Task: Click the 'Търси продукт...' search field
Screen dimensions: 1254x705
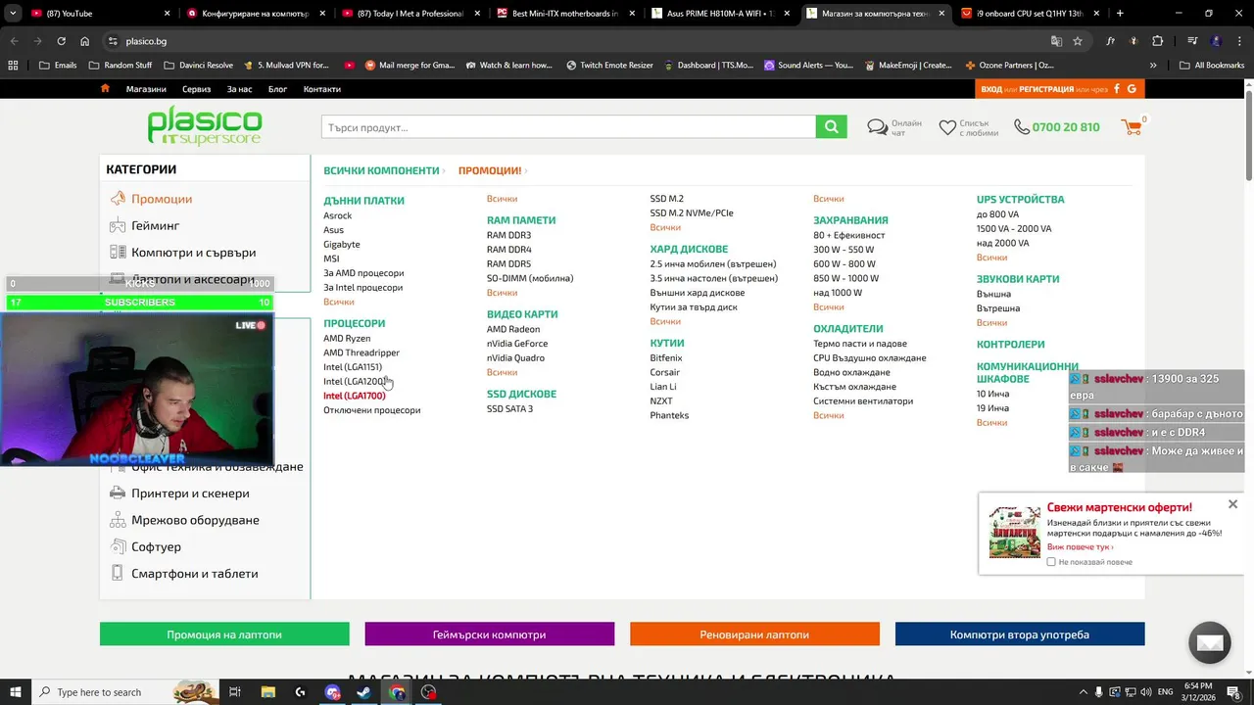Action: 568,127
